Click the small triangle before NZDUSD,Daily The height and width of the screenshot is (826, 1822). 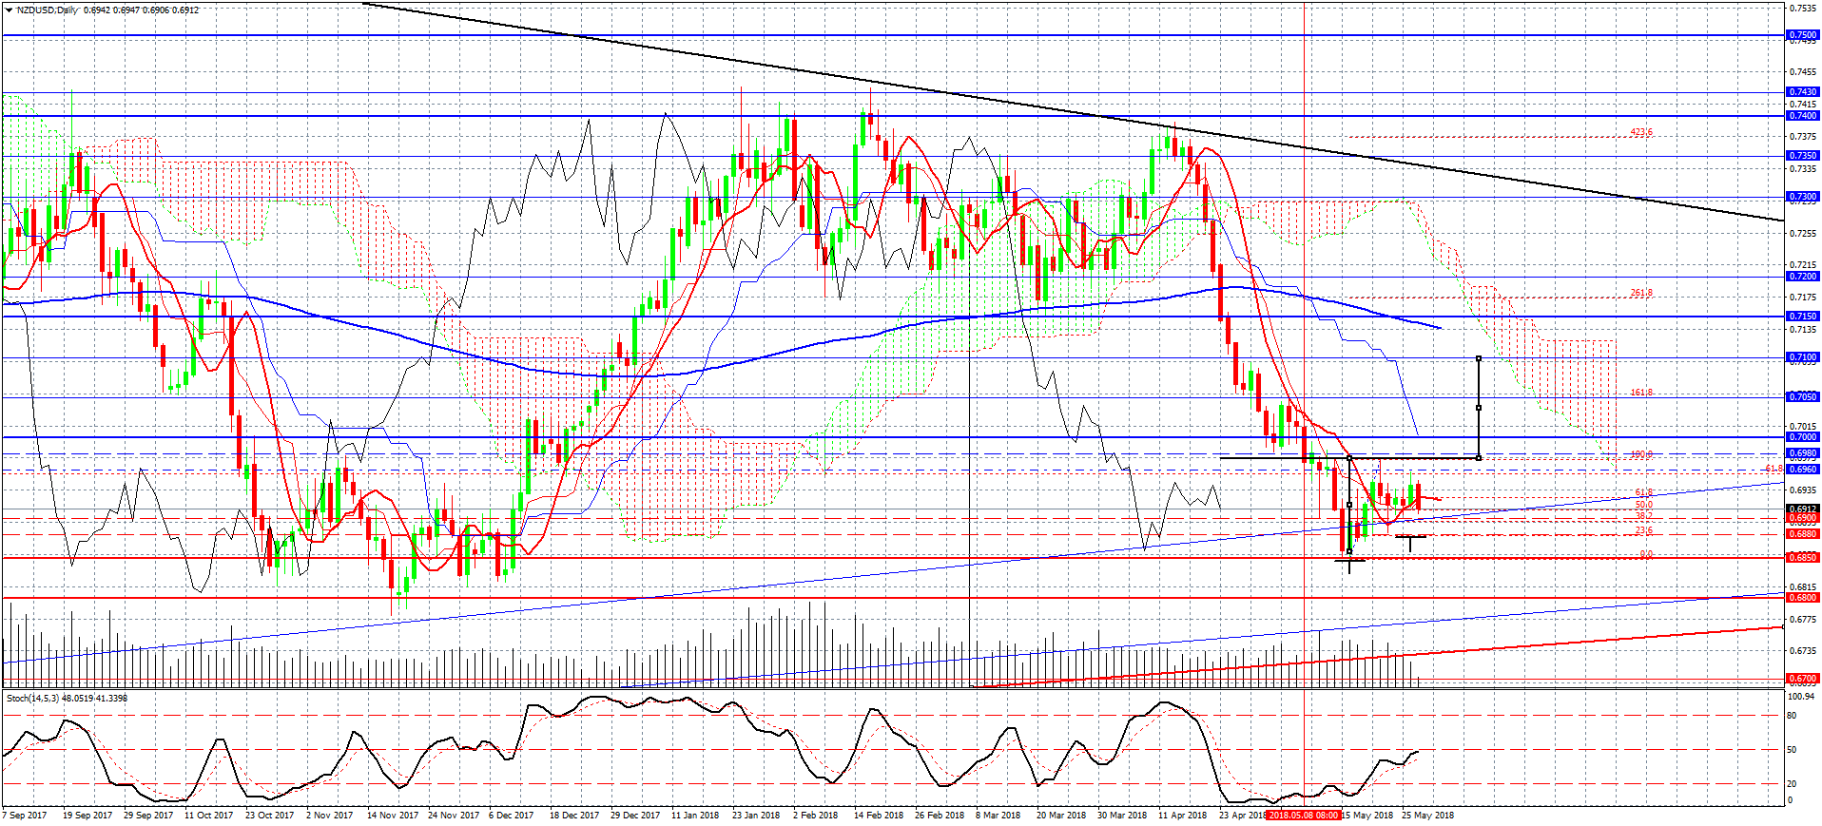[10, 10]
